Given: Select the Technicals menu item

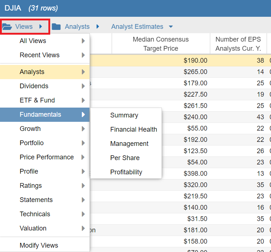Looking at the screenshot, I should (35, 214).
